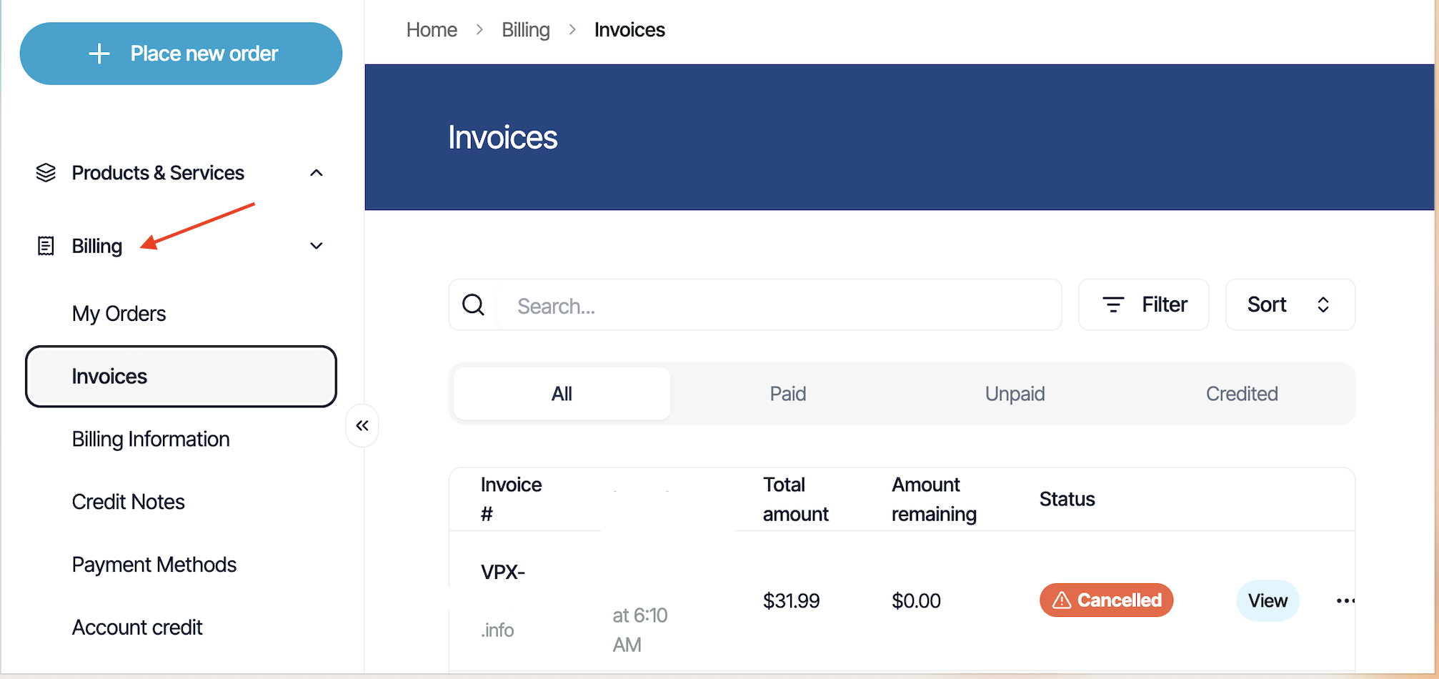This screenshot has width=1439, height=679.
Task: Click the VPX- invoice number
Action: [x=503, y=573]
